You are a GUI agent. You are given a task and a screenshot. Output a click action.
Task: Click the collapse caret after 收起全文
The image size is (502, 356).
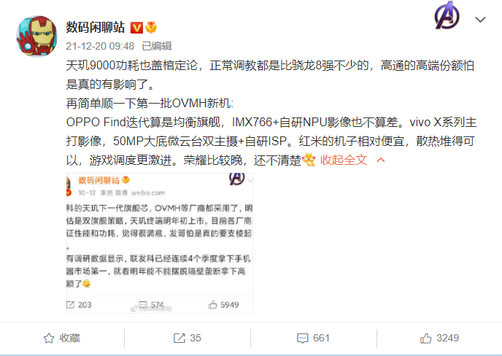click(380, 160)
